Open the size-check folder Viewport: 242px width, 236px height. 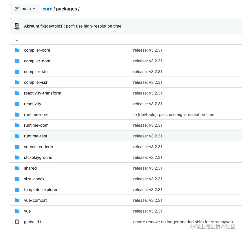pos(34,179)
